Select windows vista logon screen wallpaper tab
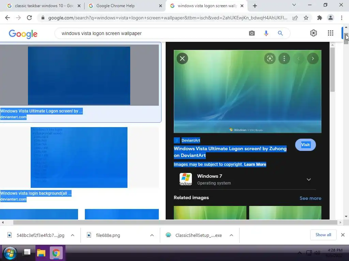 coord(206,6)
